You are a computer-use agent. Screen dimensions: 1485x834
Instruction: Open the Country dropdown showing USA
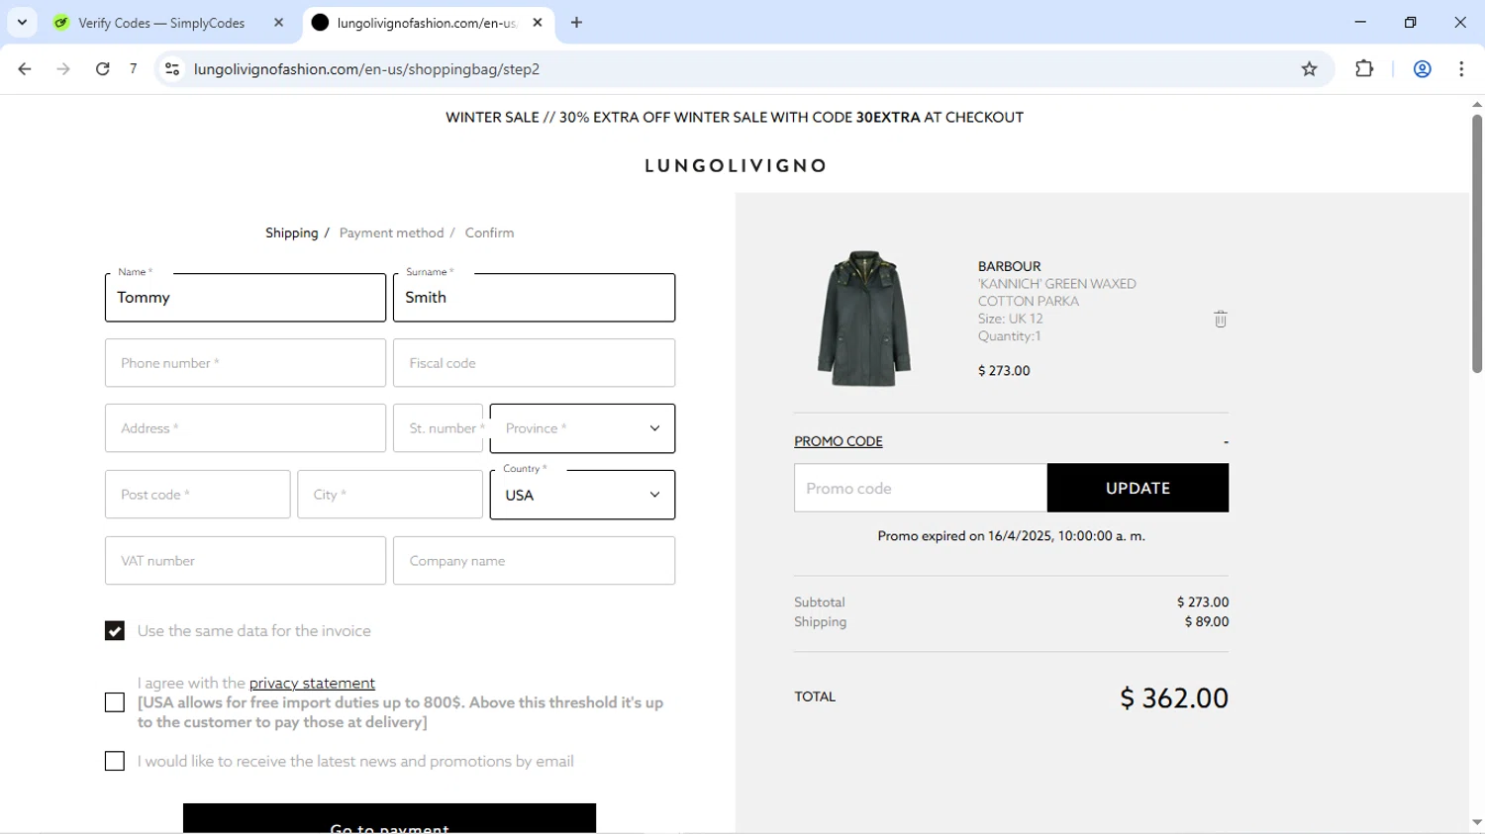[x=582, y=495]
